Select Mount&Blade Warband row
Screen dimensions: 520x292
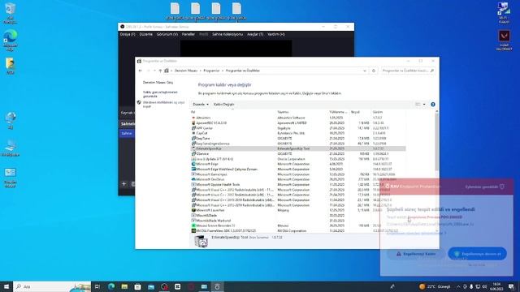pyautogui.click(x=298, y=221)
